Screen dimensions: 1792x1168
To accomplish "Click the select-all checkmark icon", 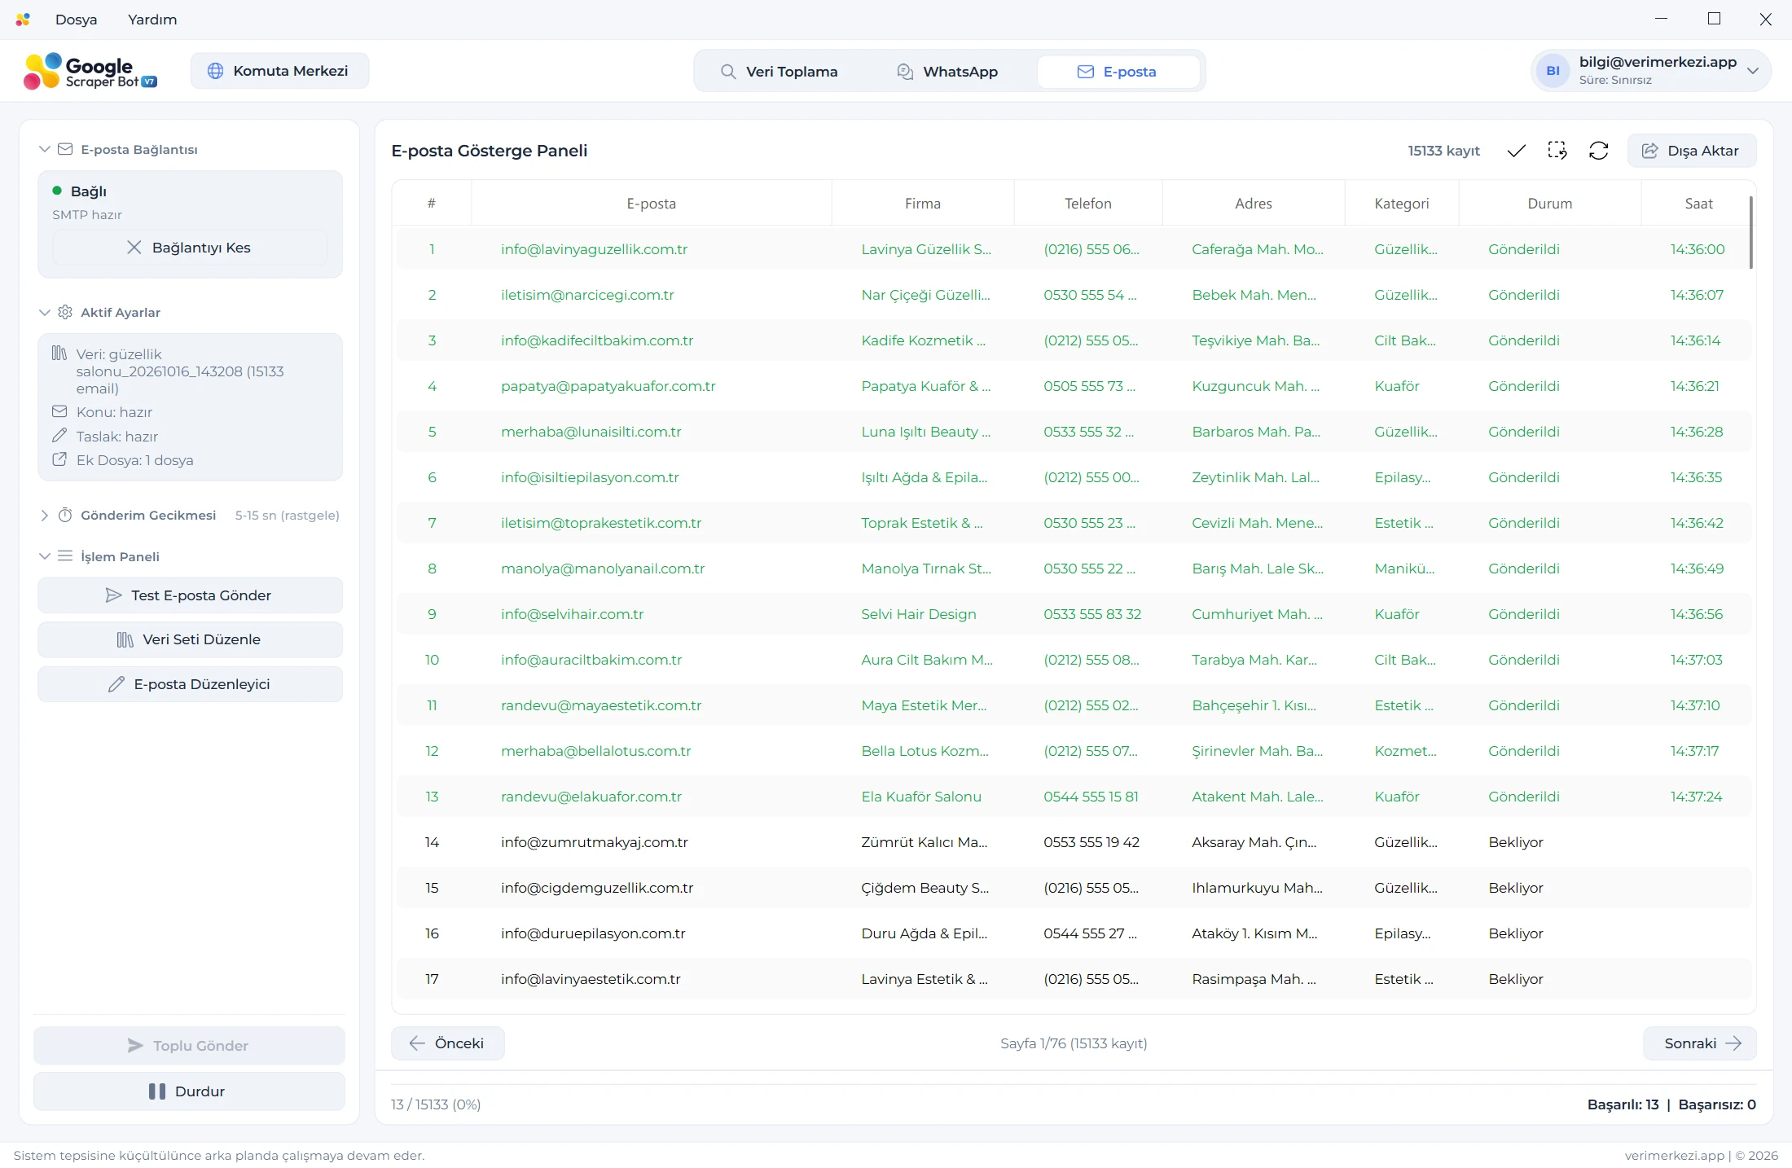I will tap(1516, 151).
